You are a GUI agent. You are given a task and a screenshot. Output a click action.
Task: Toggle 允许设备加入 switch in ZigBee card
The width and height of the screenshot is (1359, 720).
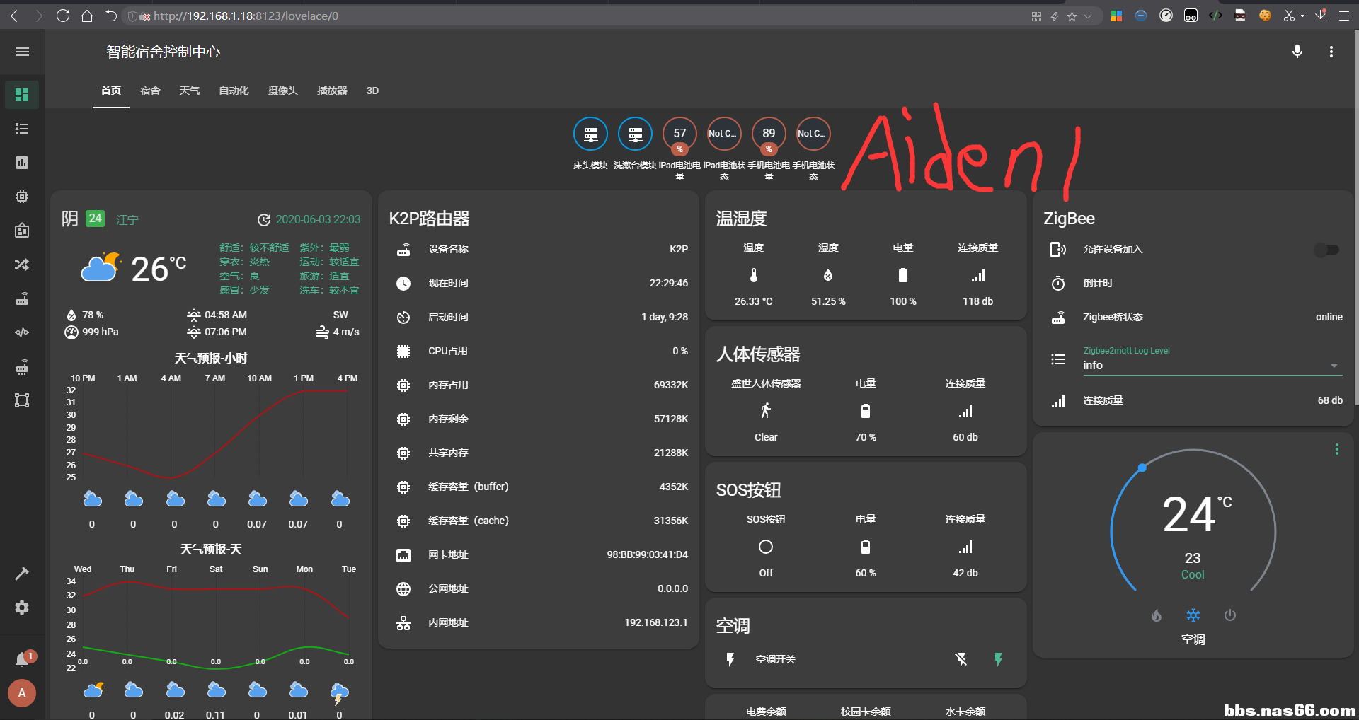(1326, 250)
